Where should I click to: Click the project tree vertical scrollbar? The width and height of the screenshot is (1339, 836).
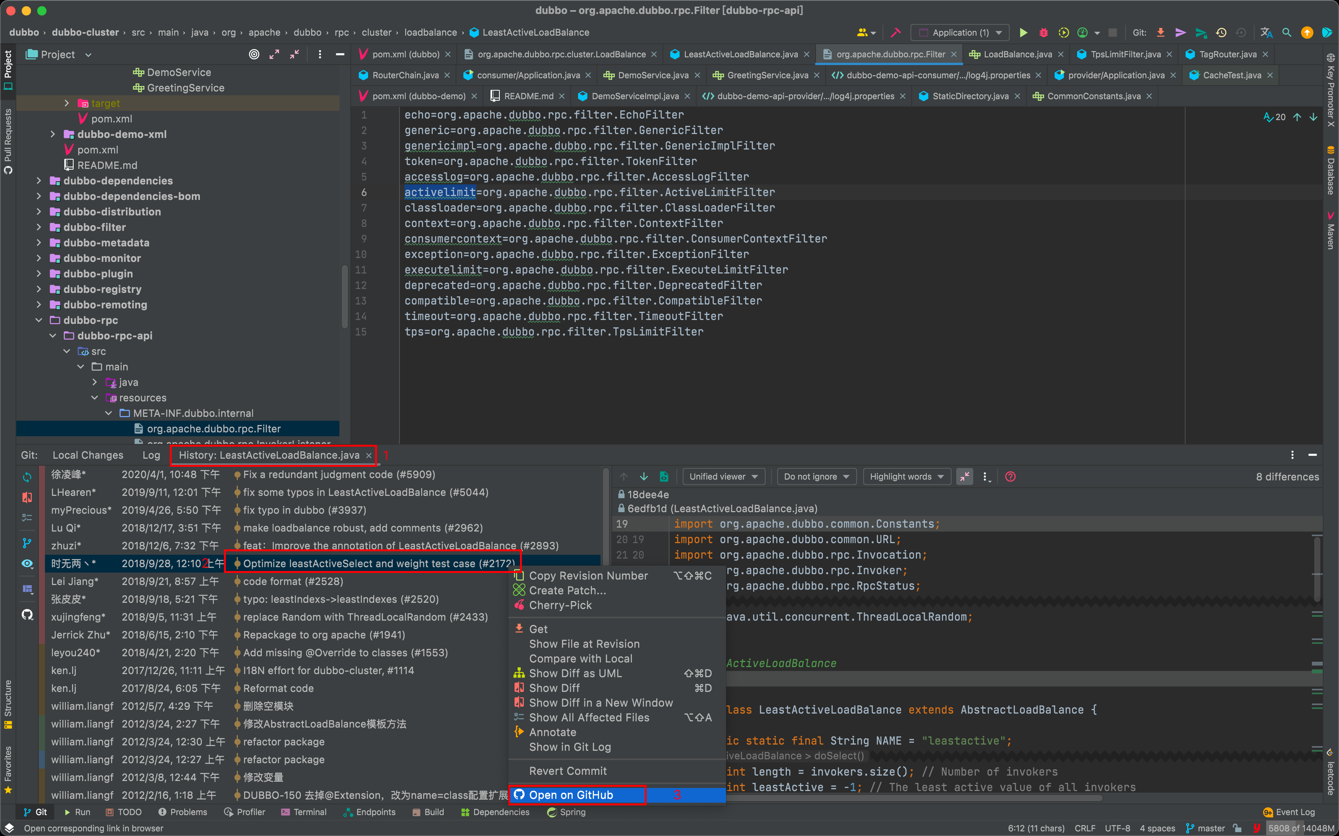pyautogui.click(x=344, y=296)
